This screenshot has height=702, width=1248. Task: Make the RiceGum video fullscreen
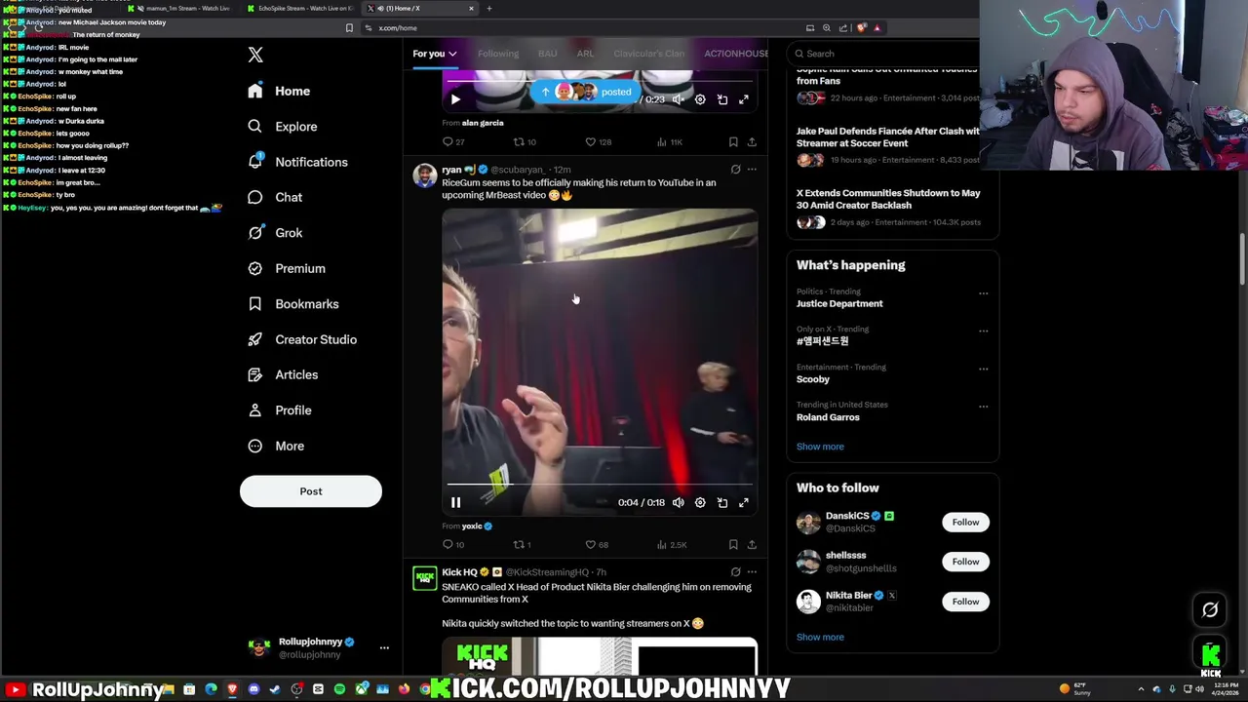point(744,503)
